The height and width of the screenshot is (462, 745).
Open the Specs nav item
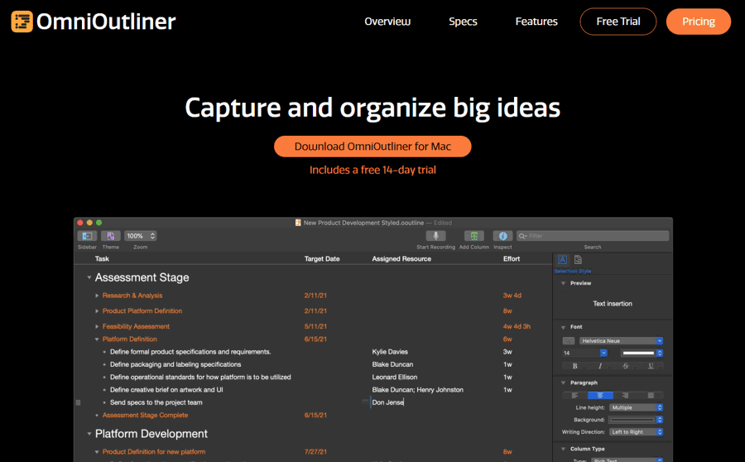463,22
